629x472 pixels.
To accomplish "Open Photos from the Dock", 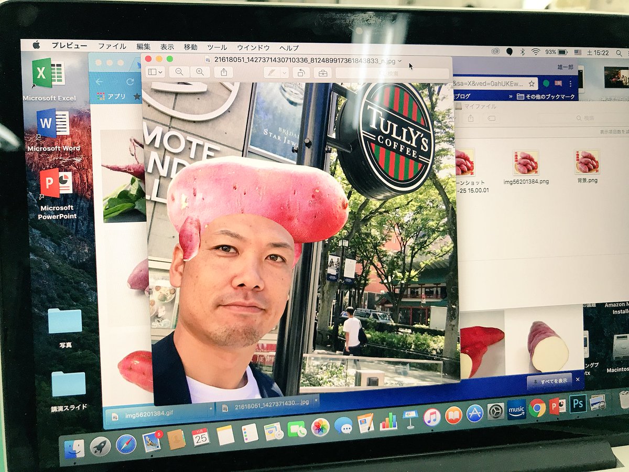I will coord(320,427).
